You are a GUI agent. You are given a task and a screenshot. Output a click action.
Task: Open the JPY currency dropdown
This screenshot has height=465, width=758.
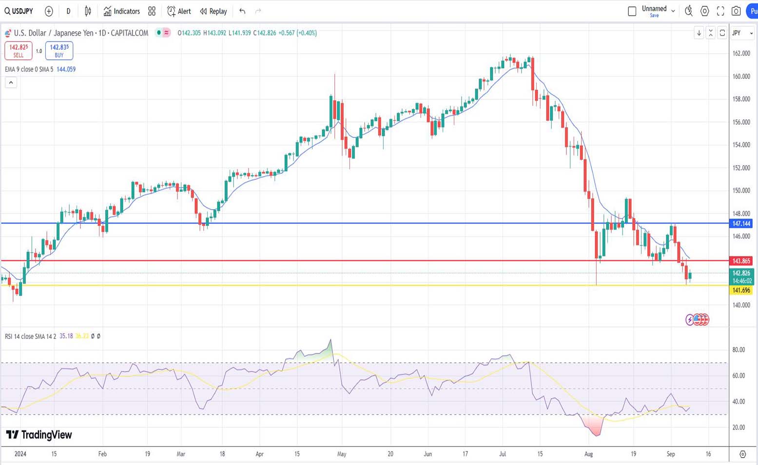coord(742,33)
